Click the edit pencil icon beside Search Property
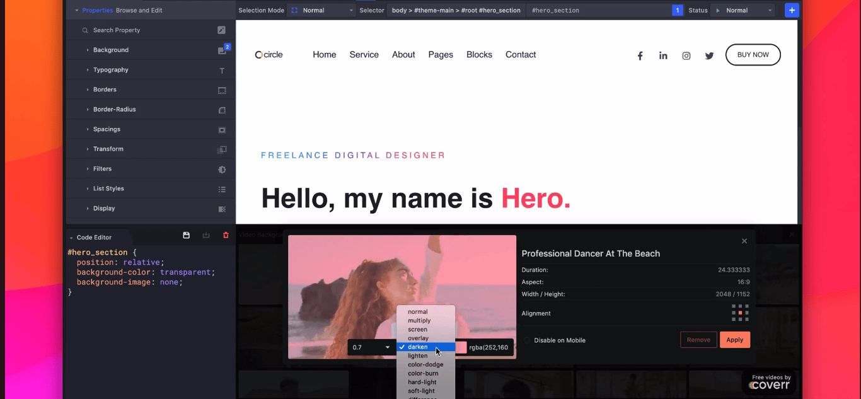 222,30
